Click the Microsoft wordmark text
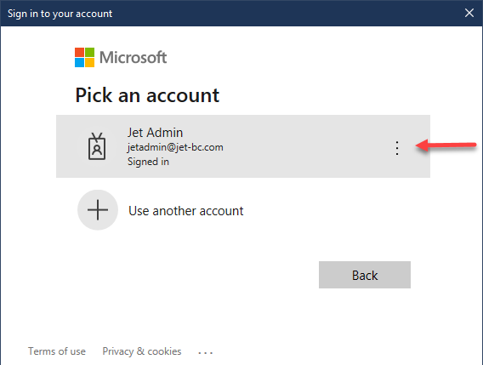The height and width of the screenshot is (365, 483). pyautogui.click(x=133, y=57)
